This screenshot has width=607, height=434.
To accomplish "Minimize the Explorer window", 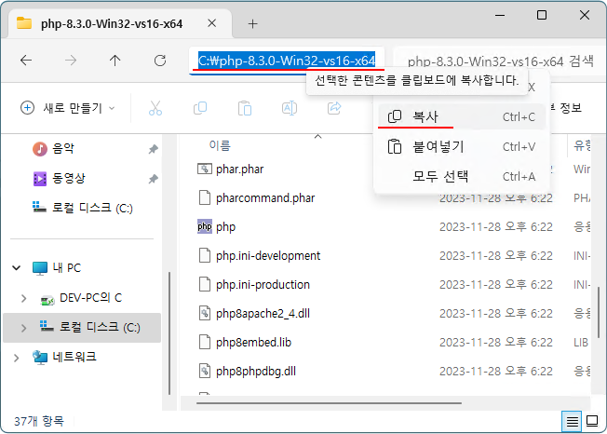I will (500, 15).
